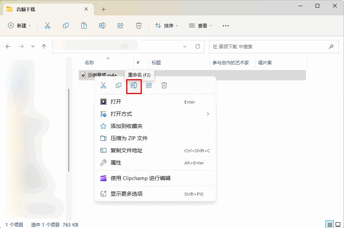Click the Share icon in the context menu

point(149,85)
